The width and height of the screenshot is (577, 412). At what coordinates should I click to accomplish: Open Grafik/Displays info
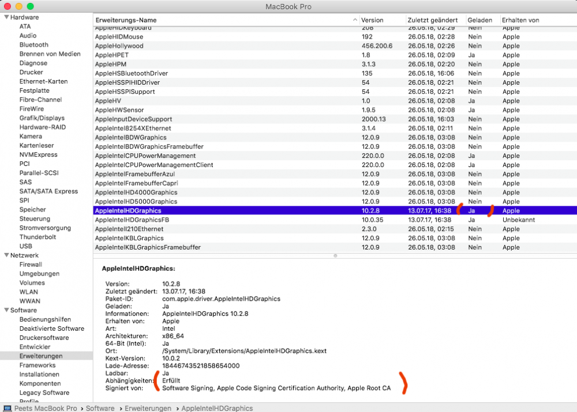(x=42, y=118)
